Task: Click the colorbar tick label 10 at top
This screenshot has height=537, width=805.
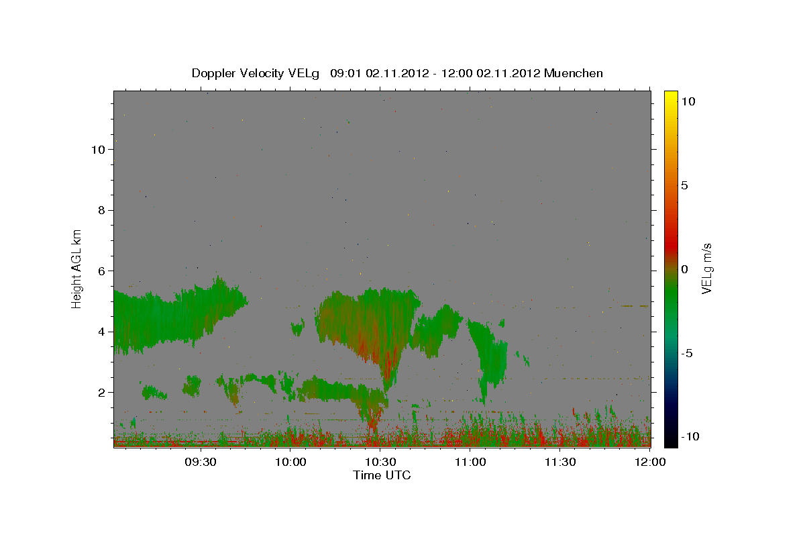Action: click(x=689, y=101)
